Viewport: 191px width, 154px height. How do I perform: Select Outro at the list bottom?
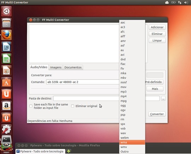(132, 152)
